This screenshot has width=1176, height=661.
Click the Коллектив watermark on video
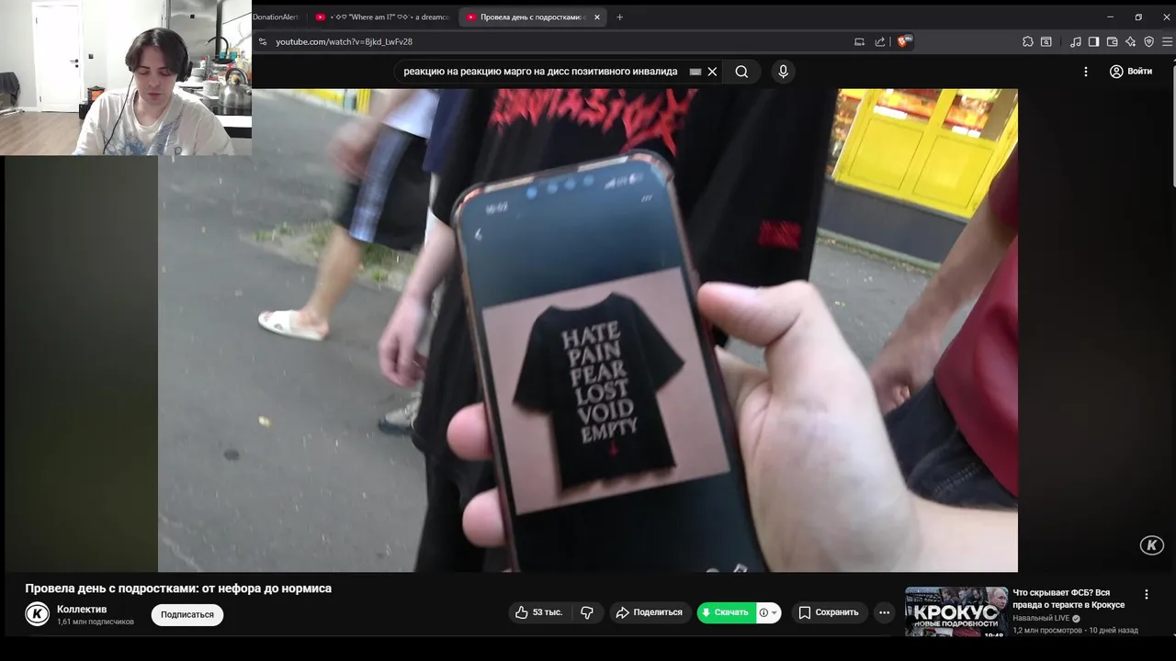(1152, 545)
